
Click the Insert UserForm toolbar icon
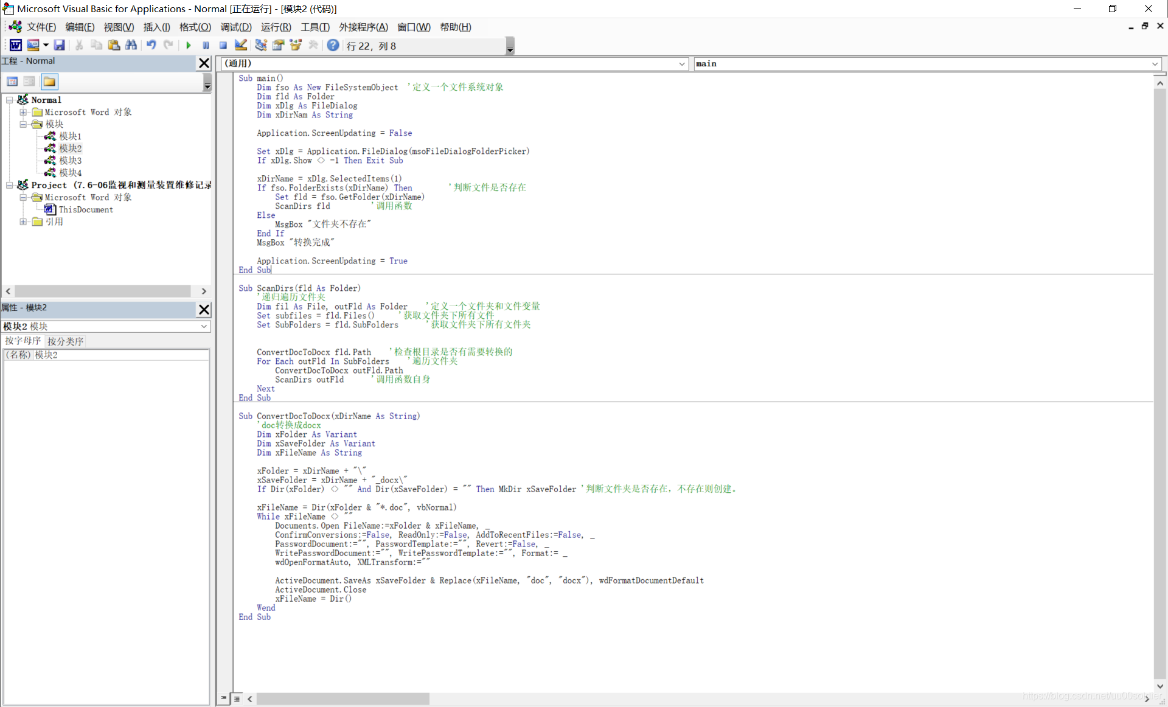pos(33,45)
